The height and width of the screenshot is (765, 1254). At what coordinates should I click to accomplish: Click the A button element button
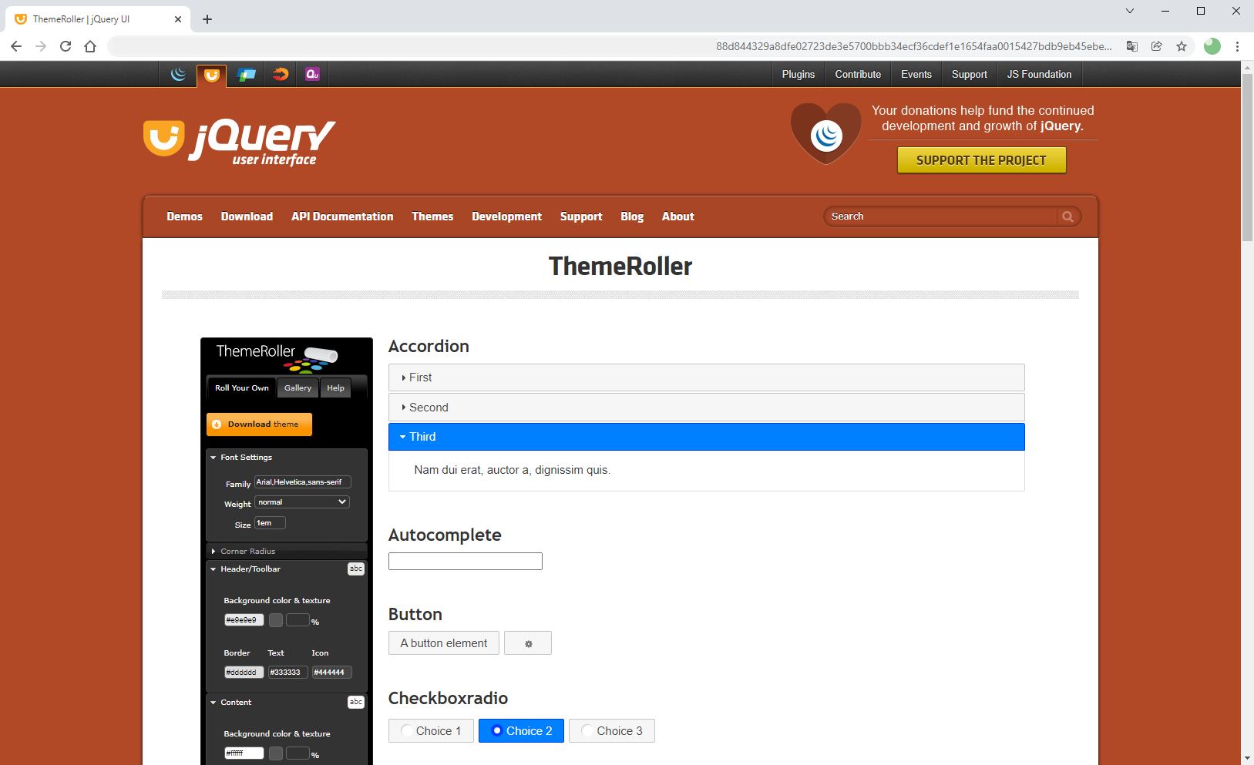click(444, 643)
